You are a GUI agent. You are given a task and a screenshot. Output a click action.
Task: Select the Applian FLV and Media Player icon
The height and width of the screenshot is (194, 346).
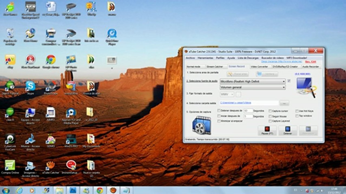(x=71, y=116)
